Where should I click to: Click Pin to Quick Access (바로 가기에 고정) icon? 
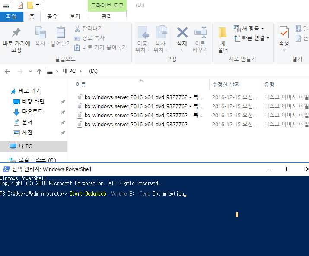[16, 32]
